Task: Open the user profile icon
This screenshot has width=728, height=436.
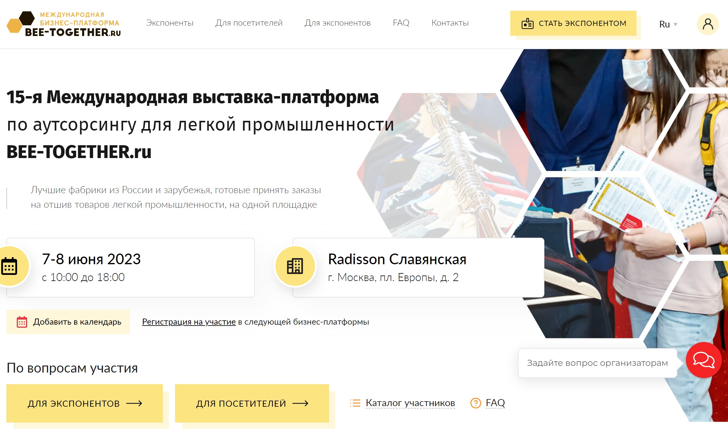Action: (x=708, y=24)
